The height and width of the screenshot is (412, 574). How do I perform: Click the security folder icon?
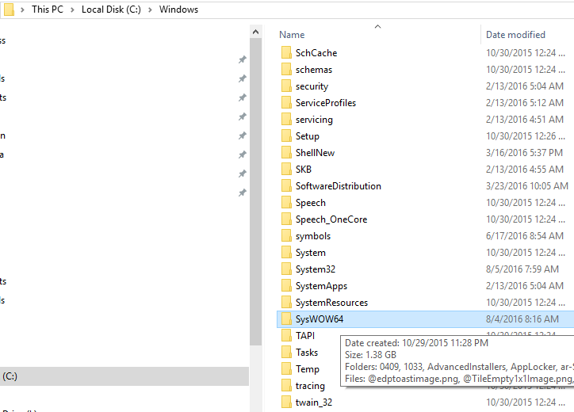(x=287, y=86)
